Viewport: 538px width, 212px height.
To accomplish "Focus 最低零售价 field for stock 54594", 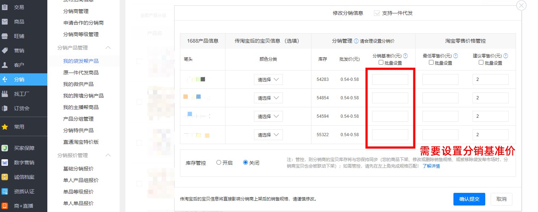I will click(x=440, y=116).
